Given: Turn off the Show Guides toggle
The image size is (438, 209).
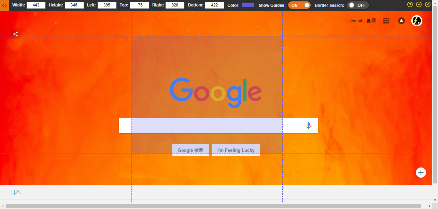Looking at the screenshot, I should tap(299, 5).
